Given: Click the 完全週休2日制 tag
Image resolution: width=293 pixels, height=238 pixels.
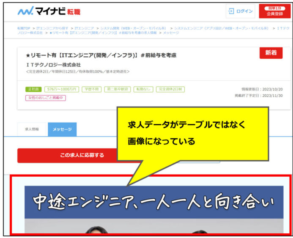Looking at the screenshot, I should click(170, 89).
